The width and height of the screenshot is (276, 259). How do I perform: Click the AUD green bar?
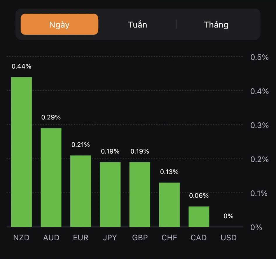click(x=51, y=178)
